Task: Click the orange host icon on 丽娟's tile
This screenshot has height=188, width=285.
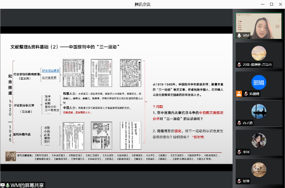Action: coord(239,94)
